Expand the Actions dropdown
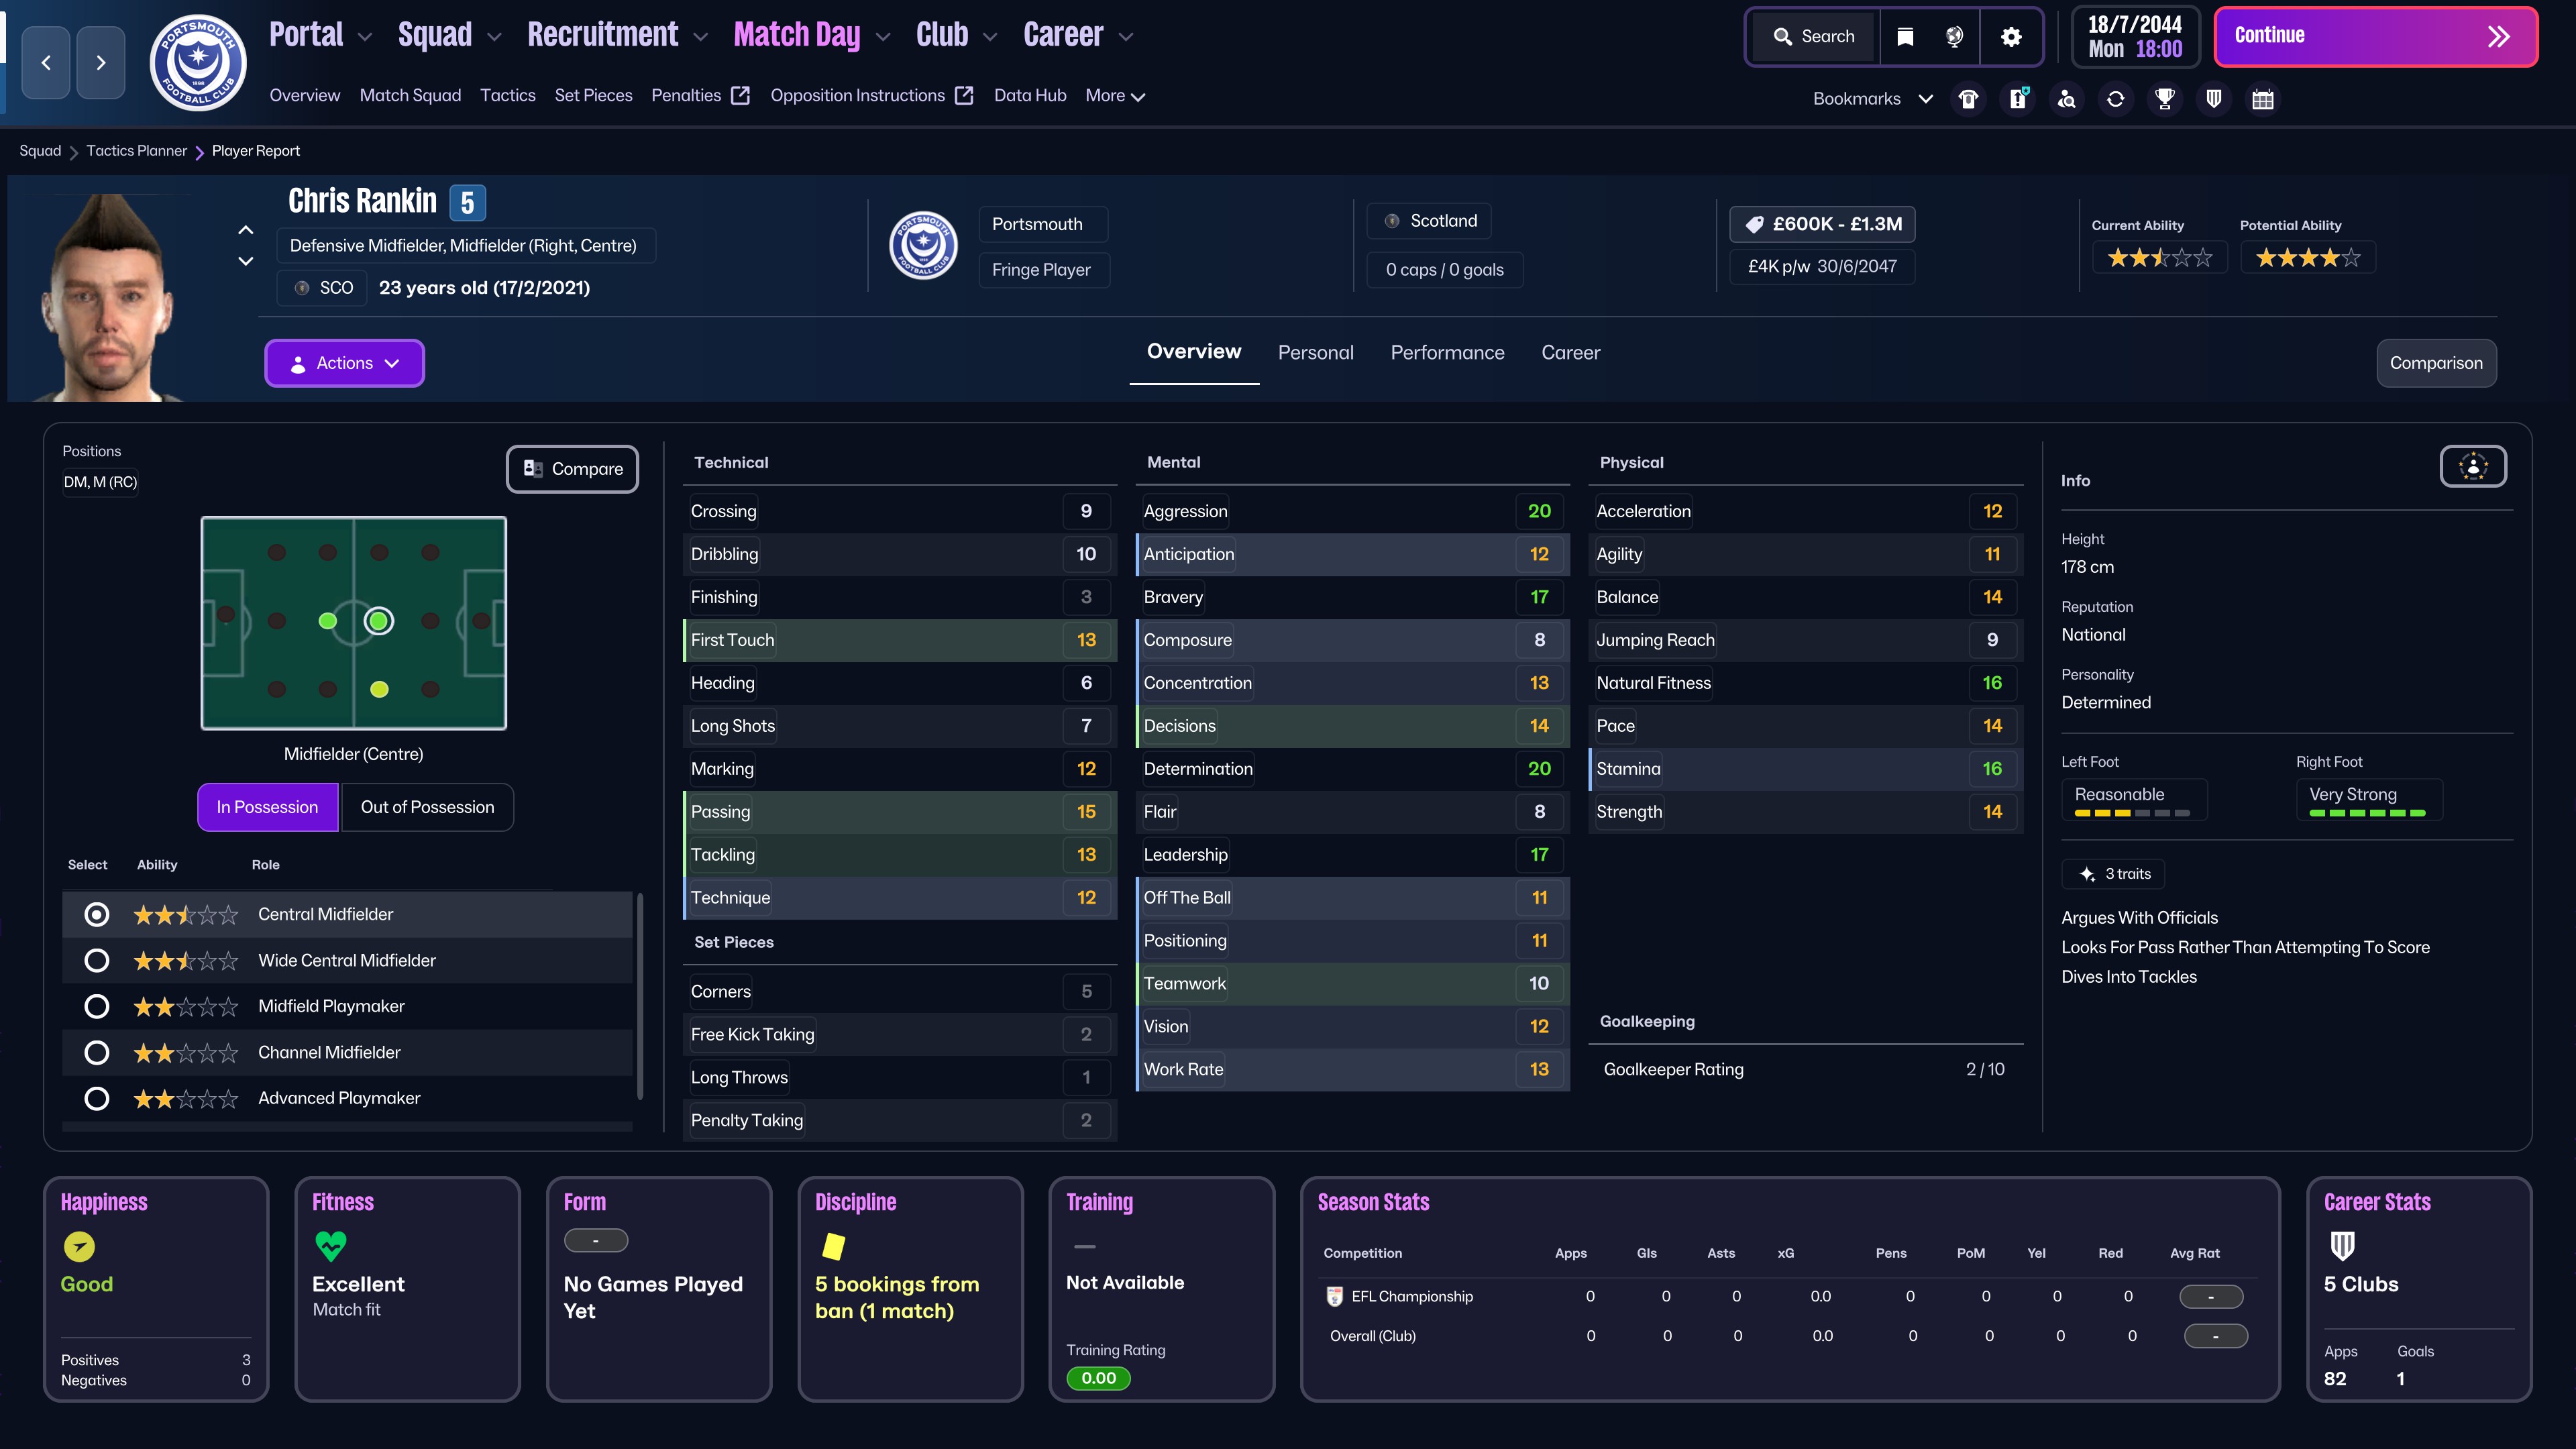 tap(344, 363)
